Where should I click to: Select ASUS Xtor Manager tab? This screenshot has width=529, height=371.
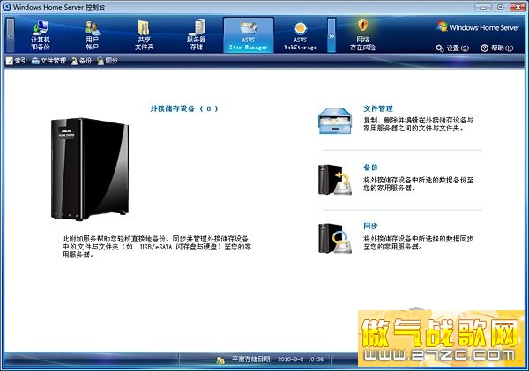(249, 35)
